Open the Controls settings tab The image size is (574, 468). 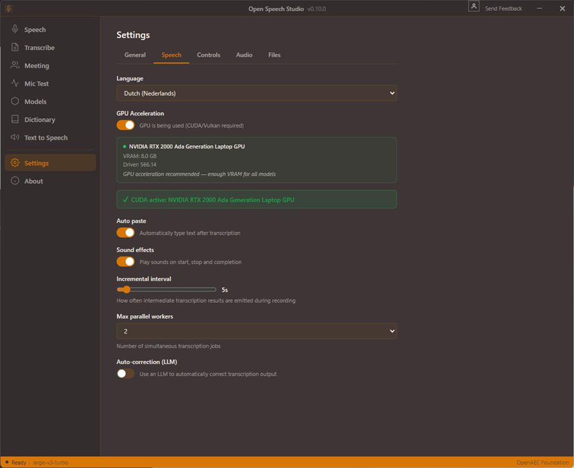pyautogui.click(x=208, y=55)
